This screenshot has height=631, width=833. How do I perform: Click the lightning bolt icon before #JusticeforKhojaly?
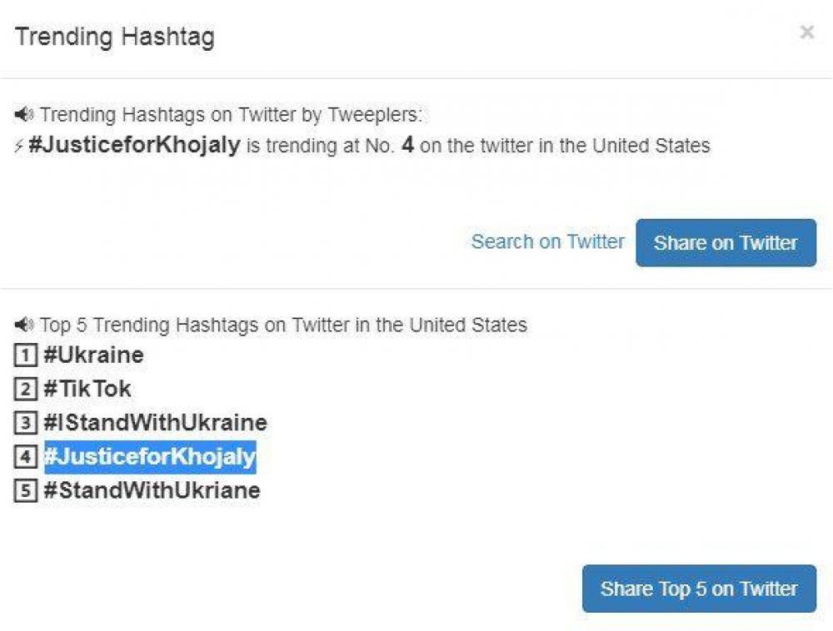pos(19,147)
